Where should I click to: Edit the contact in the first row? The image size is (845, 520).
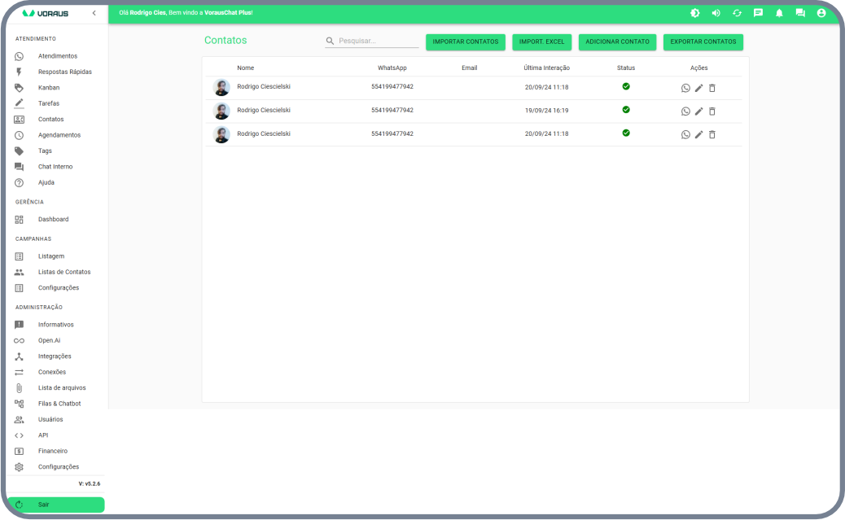coord(698,88)
